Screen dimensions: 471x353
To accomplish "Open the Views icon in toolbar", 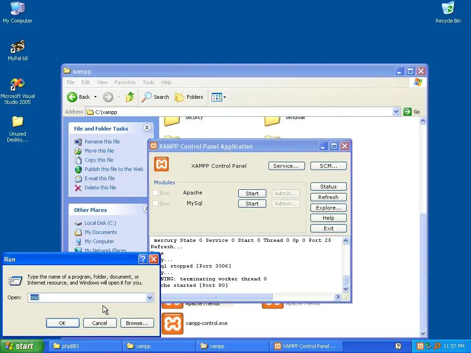I will click(x=217, y=97).
